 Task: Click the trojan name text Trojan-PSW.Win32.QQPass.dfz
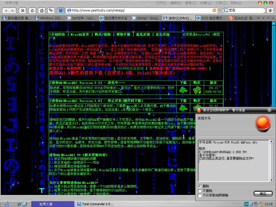click(x=235, y=142)
